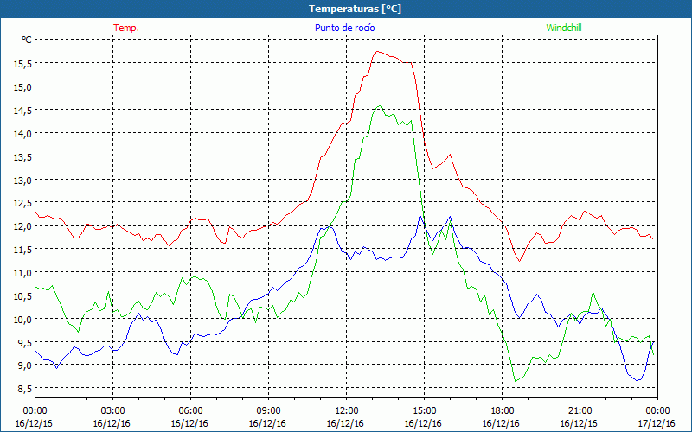This screenshot has width=692, height=432.
Task: Click the 12:00 time axis label
Action: click(347, 410)
